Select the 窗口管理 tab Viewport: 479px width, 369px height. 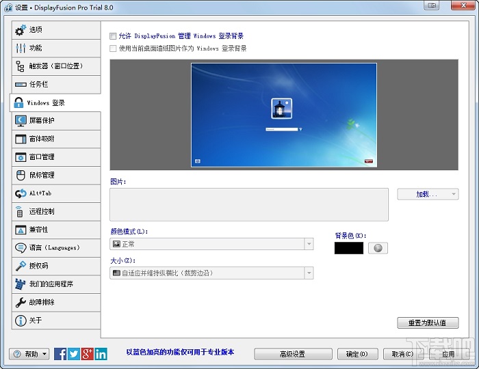(x=55, y=157)
